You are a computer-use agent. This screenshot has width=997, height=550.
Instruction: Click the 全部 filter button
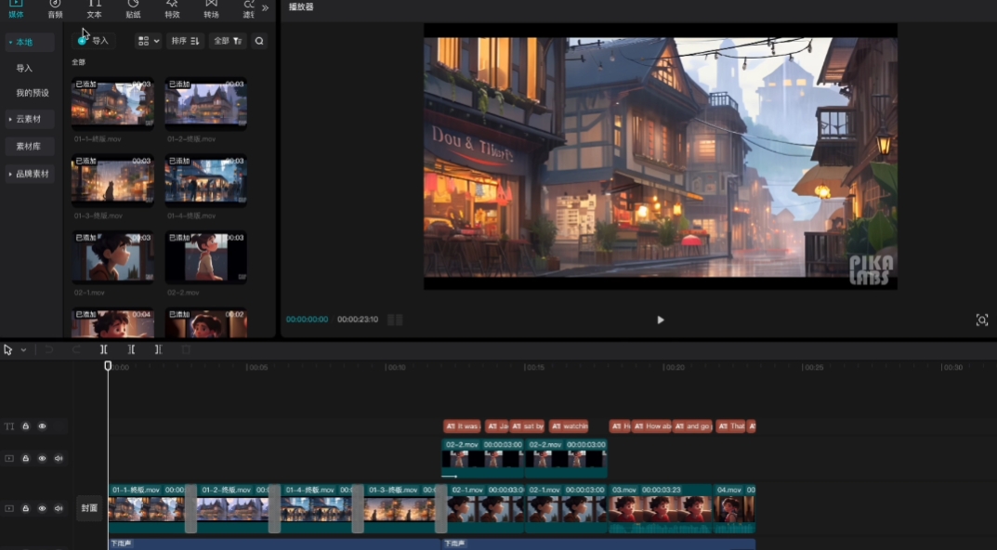pyautogui.click(x=229, y=41)
